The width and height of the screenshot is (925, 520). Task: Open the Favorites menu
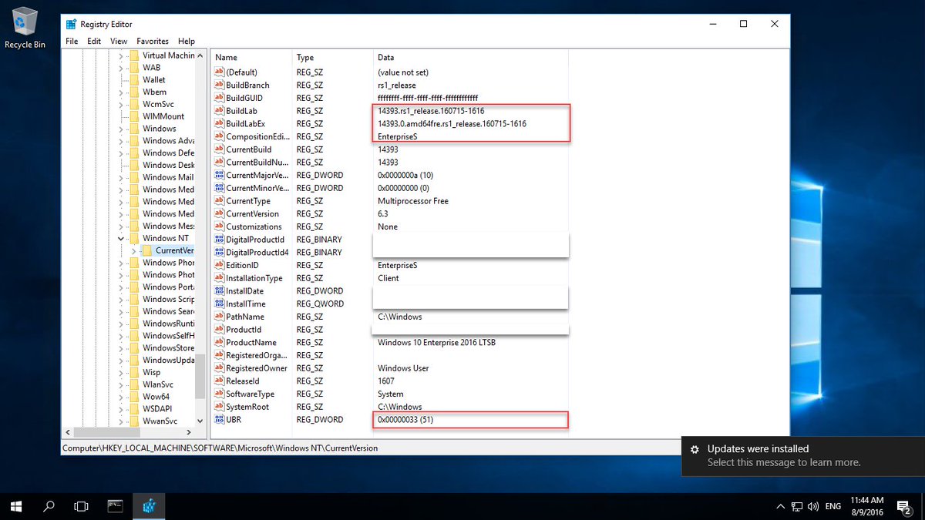[x=153, y=41]
